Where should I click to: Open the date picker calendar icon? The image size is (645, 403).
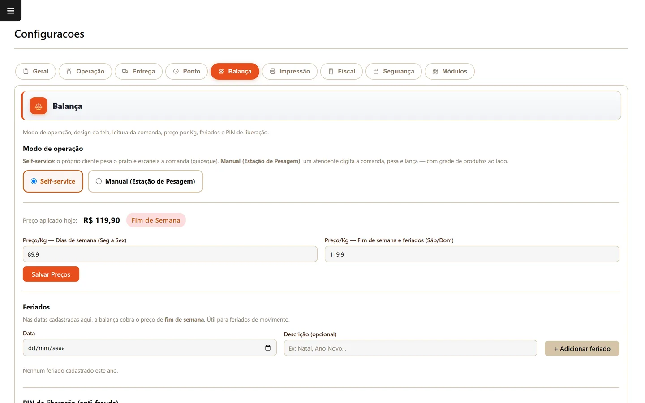(268, 348)
